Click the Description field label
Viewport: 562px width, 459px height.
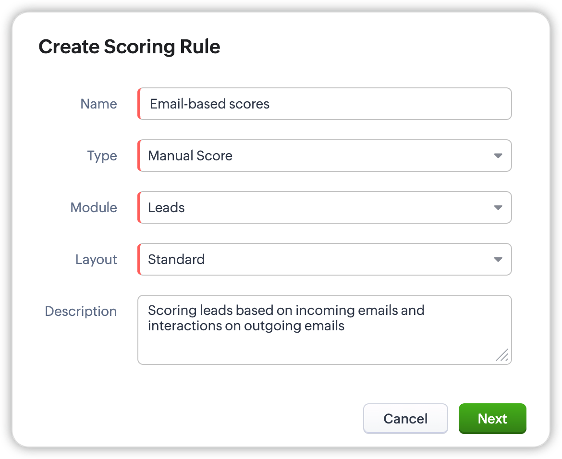[81, 311]
